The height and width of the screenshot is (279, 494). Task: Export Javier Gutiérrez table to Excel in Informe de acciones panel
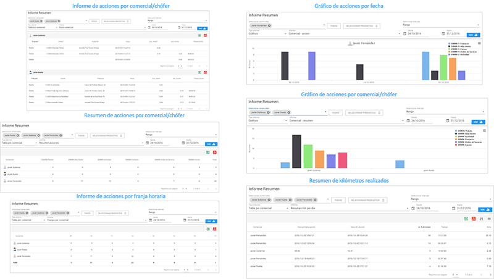pos(199,35)
